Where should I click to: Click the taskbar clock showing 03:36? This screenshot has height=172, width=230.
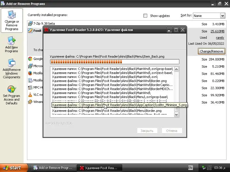click(218, 168)
